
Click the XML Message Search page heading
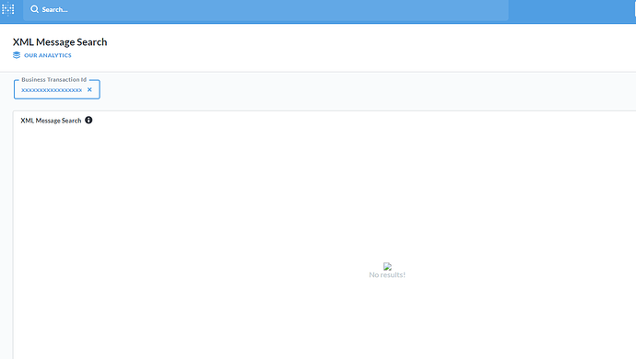tap(60, 42)
